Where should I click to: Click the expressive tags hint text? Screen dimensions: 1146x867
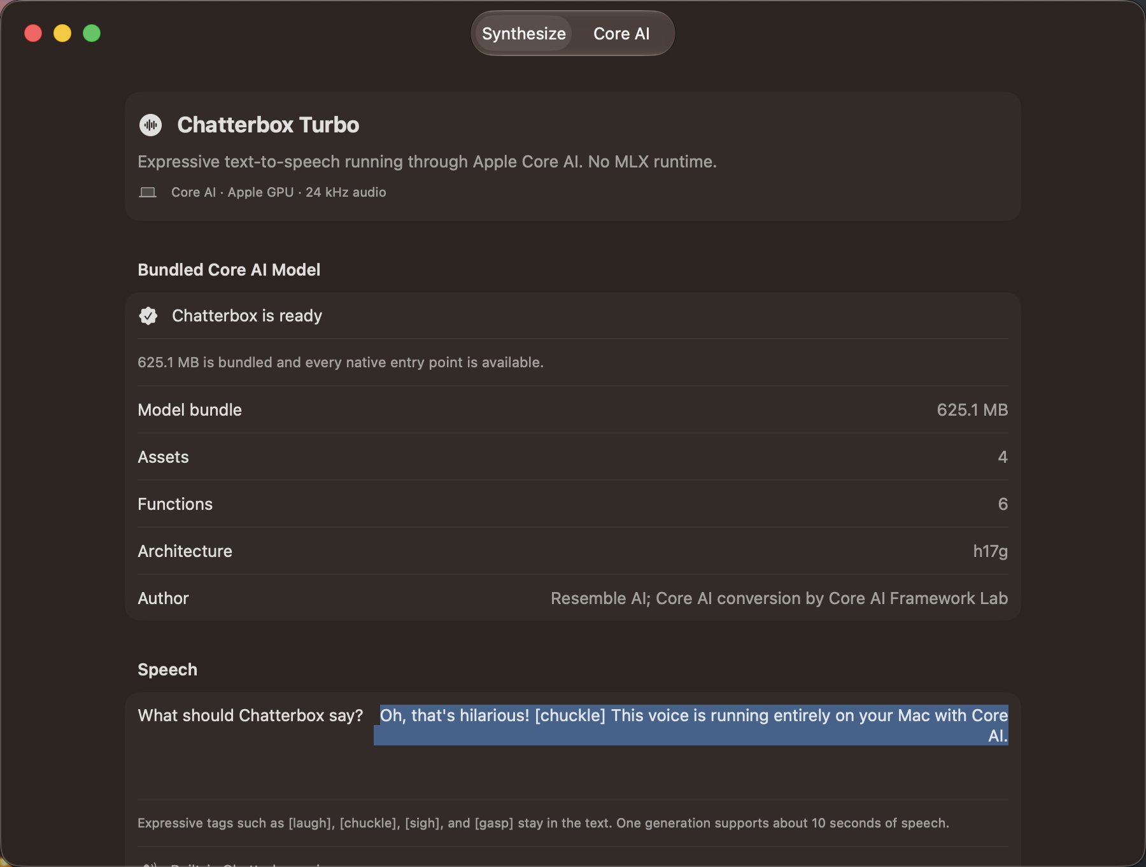coord(543,823)
